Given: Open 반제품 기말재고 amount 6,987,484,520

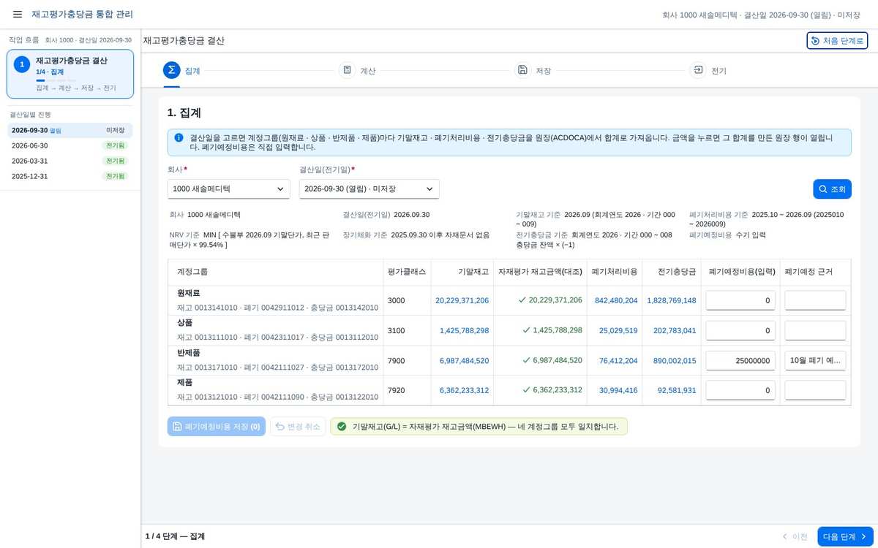Looking at the screenshot, I should pos(464,360).
